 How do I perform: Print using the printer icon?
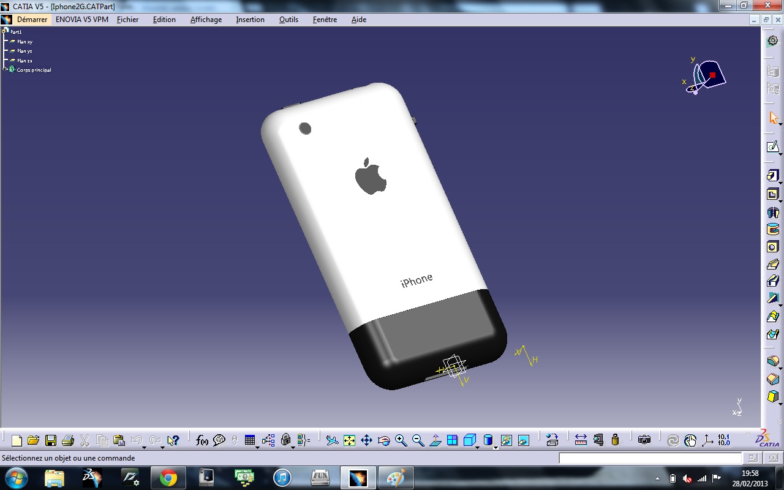point(68,440)
